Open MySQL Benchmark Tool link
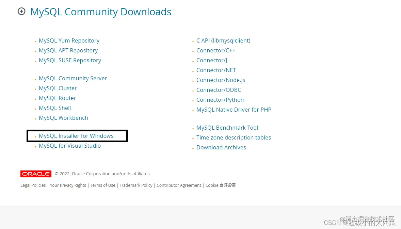Screen dimensions: 401x229 click(x=227, y=128)
